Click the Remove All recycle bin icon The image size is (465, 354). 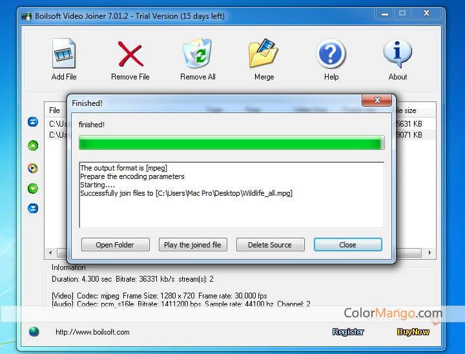197,53
